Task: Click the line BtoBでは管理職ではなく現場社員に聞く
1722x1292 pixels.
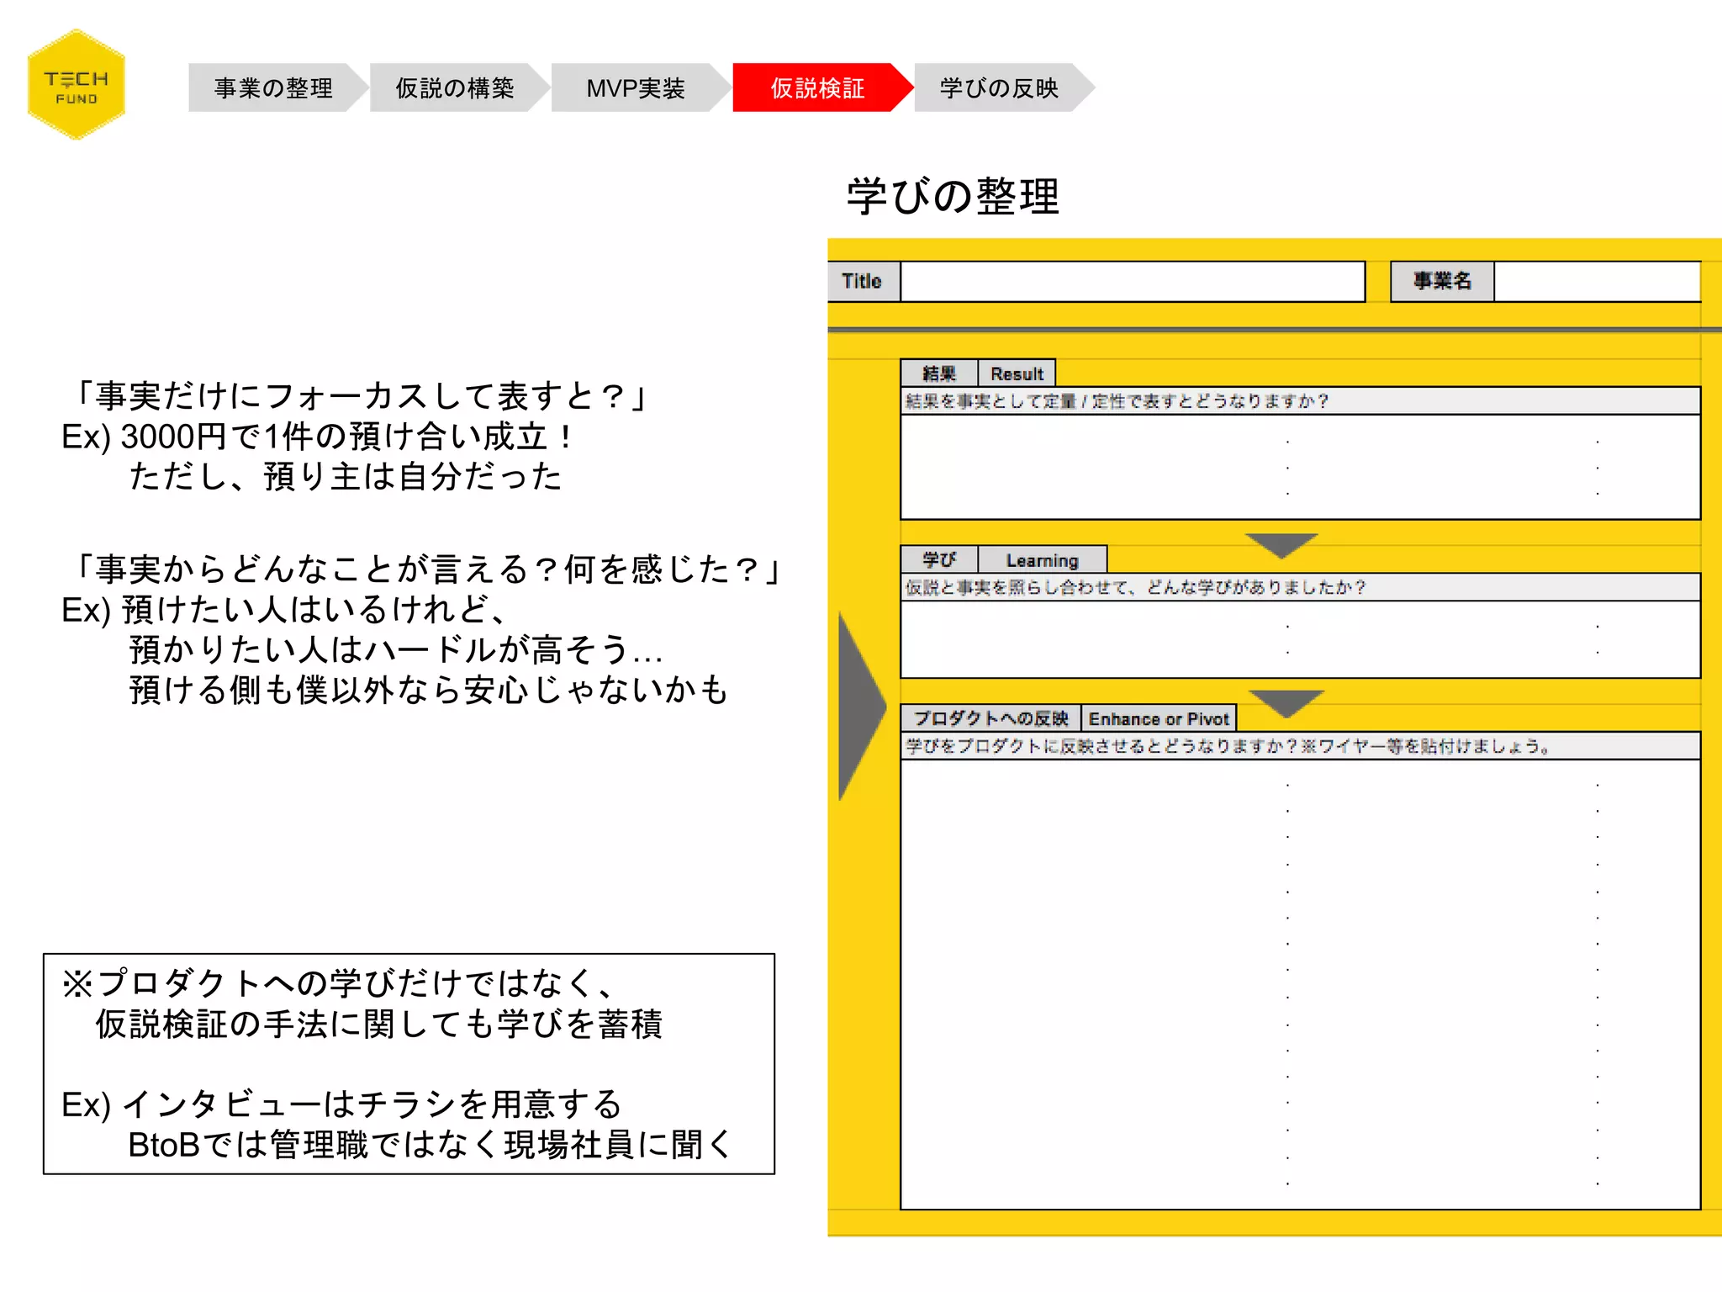Action: pyautogui.click(x=430, y=1145)
